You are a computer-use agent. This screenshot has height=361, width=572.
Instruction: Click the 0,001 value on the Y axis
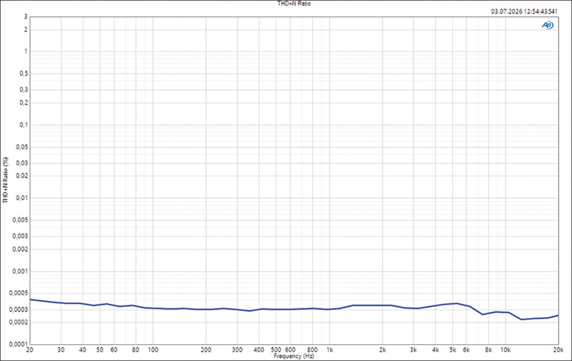pyautogui.click(x=20, y=271)
